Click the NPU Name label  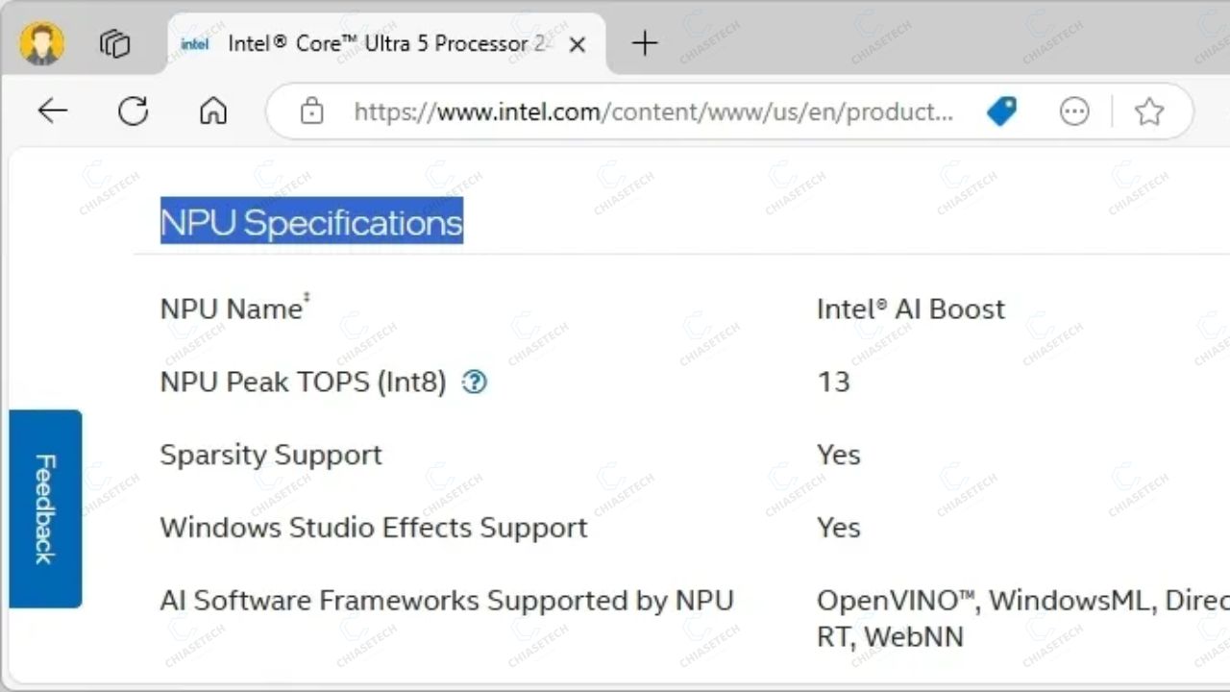pos(232,309)
